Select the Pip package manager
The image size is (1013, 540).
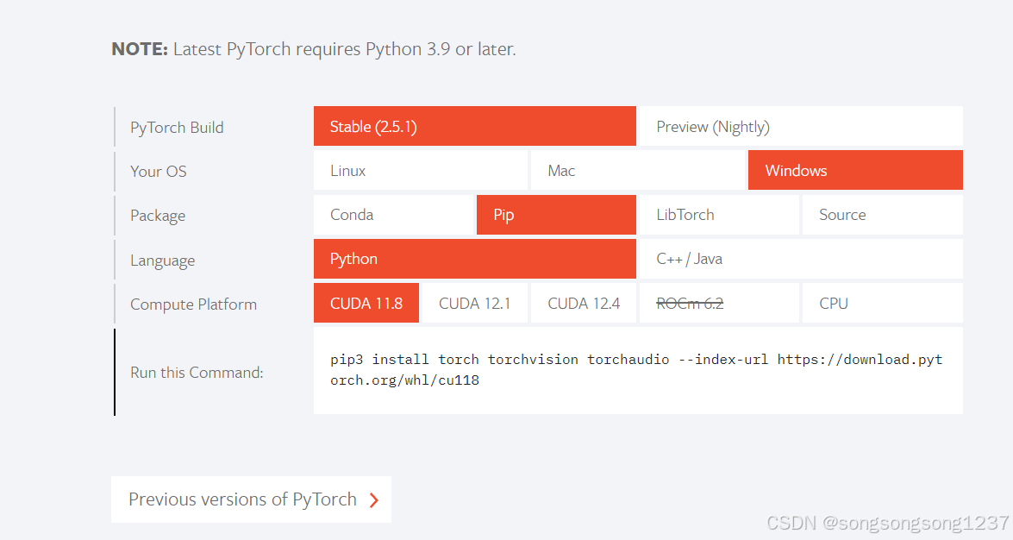pos(556,214)
